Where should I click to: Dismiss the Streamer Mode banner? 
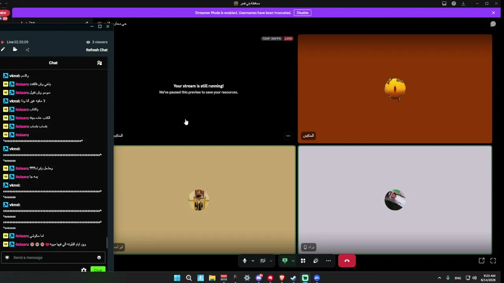493,13
